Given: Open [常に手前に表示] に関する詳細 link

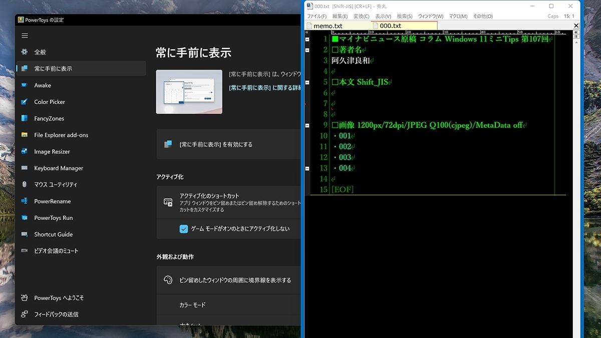Looking at the screenshot, I should click(264, 88).
